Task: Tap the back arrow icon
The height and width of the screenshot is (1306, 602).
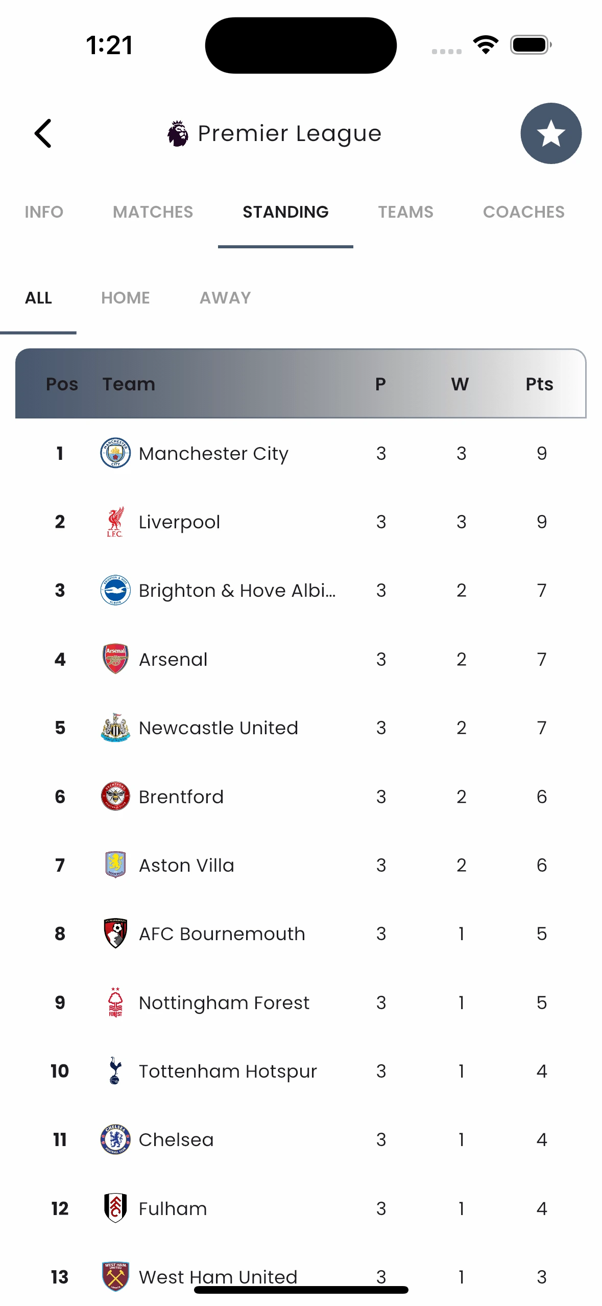Action: coord(43,133)
